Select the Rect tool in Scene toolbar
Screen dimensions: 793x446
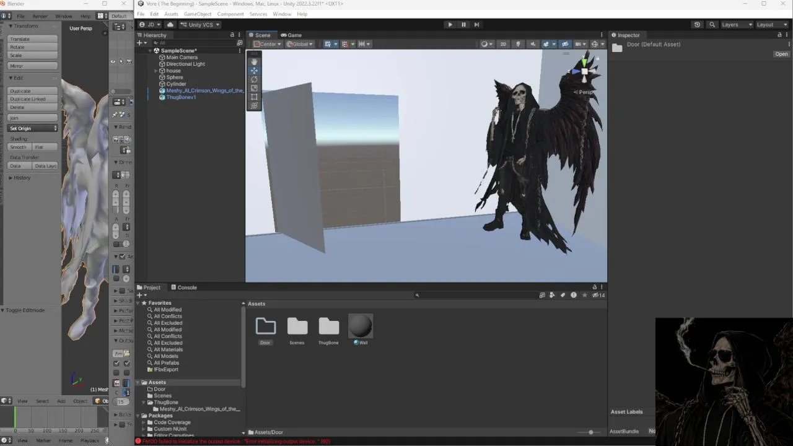pyautogui.click(x=254, y=97)
